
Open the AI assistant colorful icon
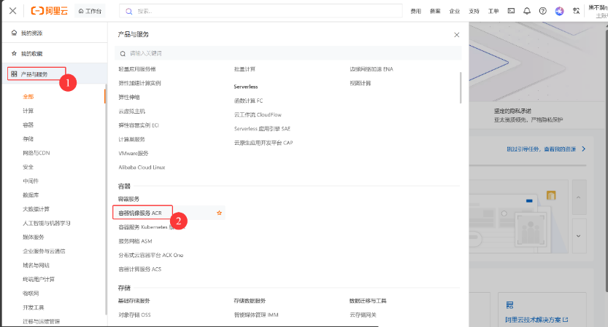[x=559, y=11]
